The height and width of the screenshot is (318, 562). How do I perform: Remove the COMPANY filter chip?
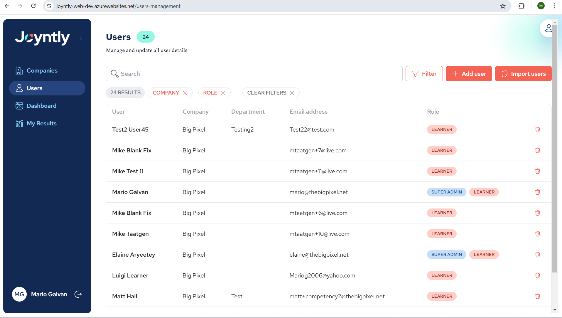pyautogui.click(x=185, y=93)
